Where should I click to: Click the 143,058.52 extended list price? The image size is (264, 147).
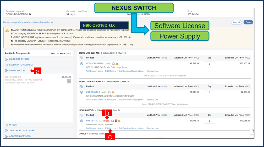coord(245,121)
